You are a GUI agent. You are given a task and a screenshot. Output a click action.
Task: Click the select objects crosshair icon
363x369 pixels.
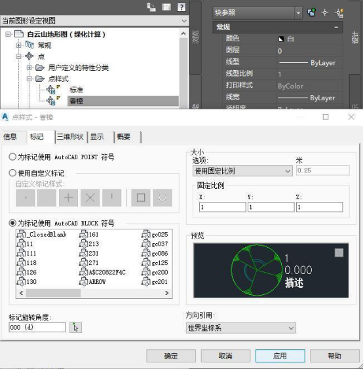coord(325,12)
